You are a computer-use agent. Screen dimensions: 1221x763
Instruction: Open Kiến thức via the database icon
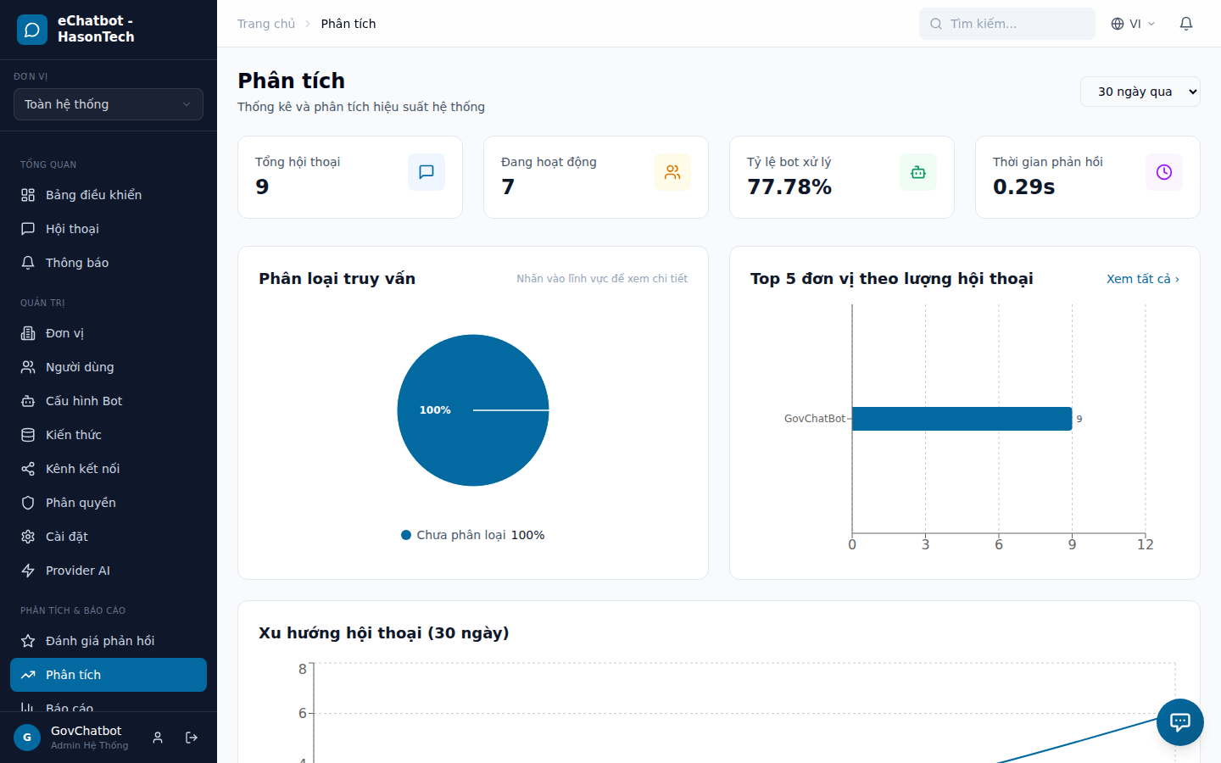coord(28,434)
